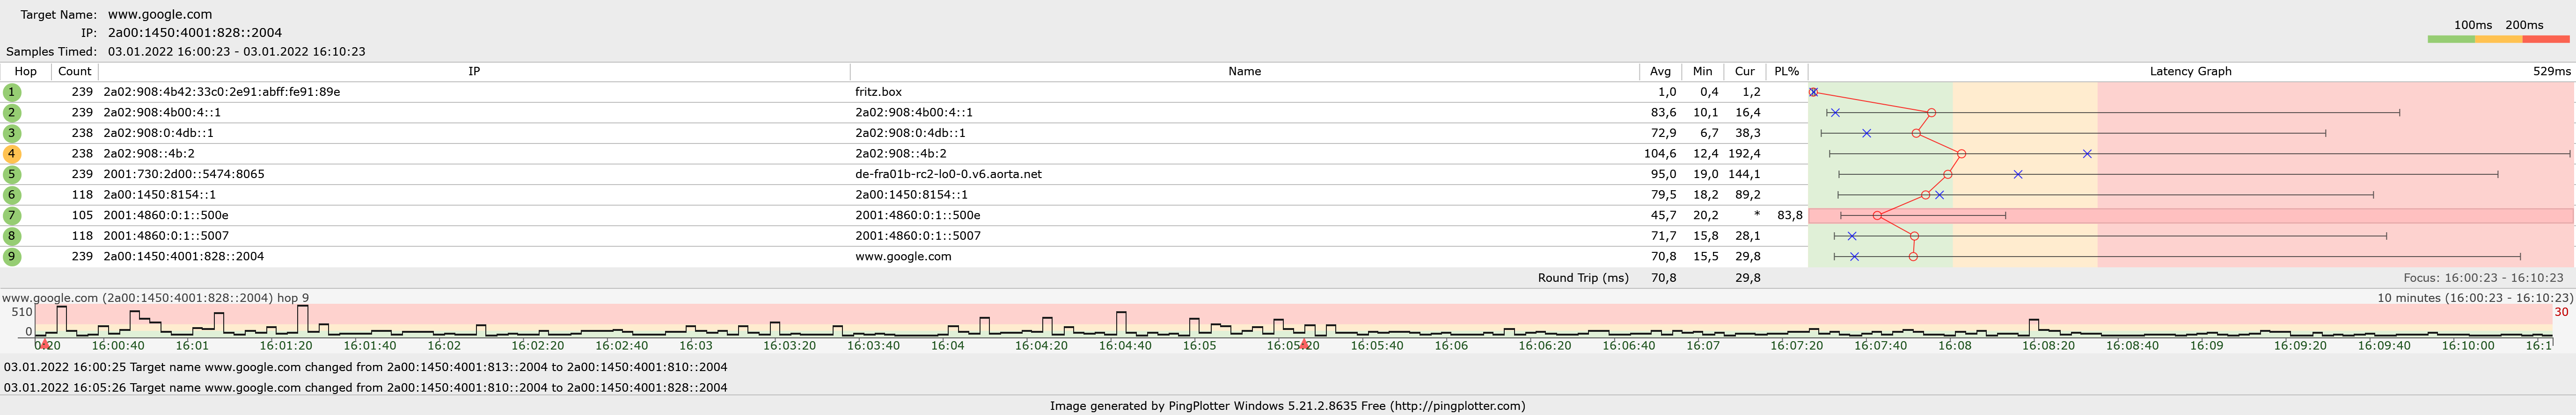Image resolution: width=2576 pixels, height=415 pixels.
Task: Click the Name column header
Action: (x=1244, y=71)
